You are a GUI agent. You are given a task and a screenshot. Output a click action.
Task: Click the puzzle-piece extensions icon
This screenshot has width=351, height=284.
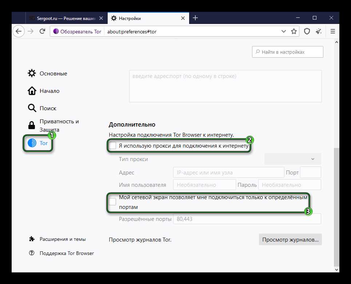pos(32,239)
